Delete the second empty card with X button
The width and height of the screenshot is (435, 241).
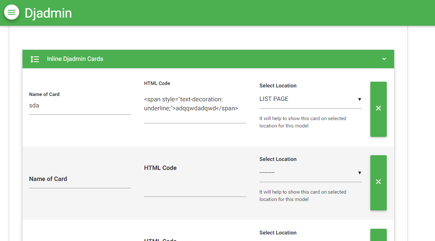pyautogui.click(x=379, y=183)
